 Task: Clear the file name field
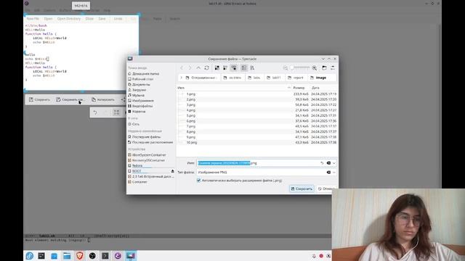pos(328,163)
